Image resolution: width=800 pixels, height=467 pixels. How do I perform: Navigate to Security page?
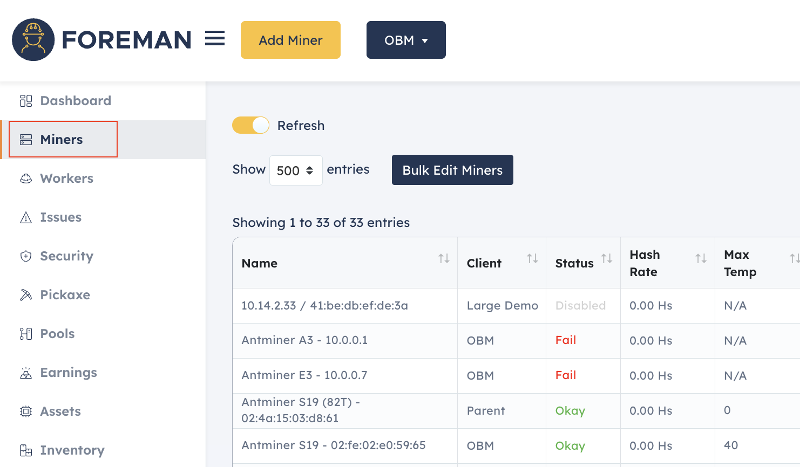click(x=103, y=256)
